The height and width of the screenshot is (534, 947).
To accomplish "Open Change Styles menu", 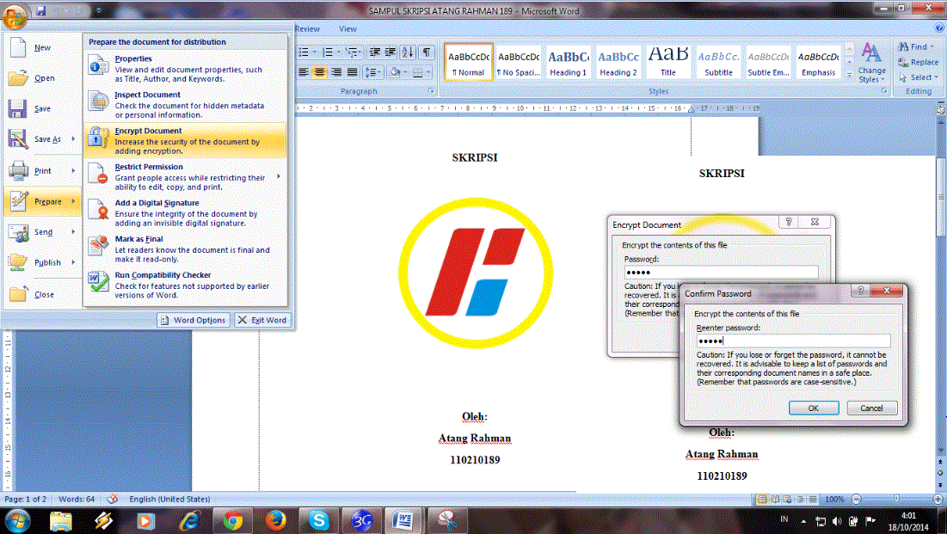I will [x=871, y=63].
